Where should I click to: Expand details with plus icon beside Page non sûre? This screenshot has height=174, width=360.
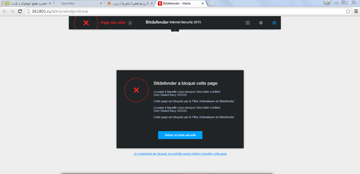[x=130, y=23]
